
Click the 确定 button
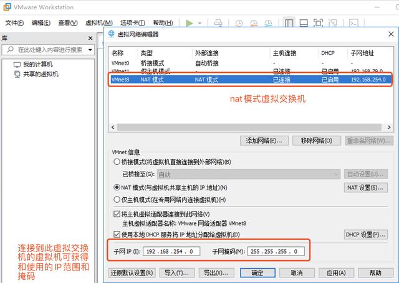257,273
